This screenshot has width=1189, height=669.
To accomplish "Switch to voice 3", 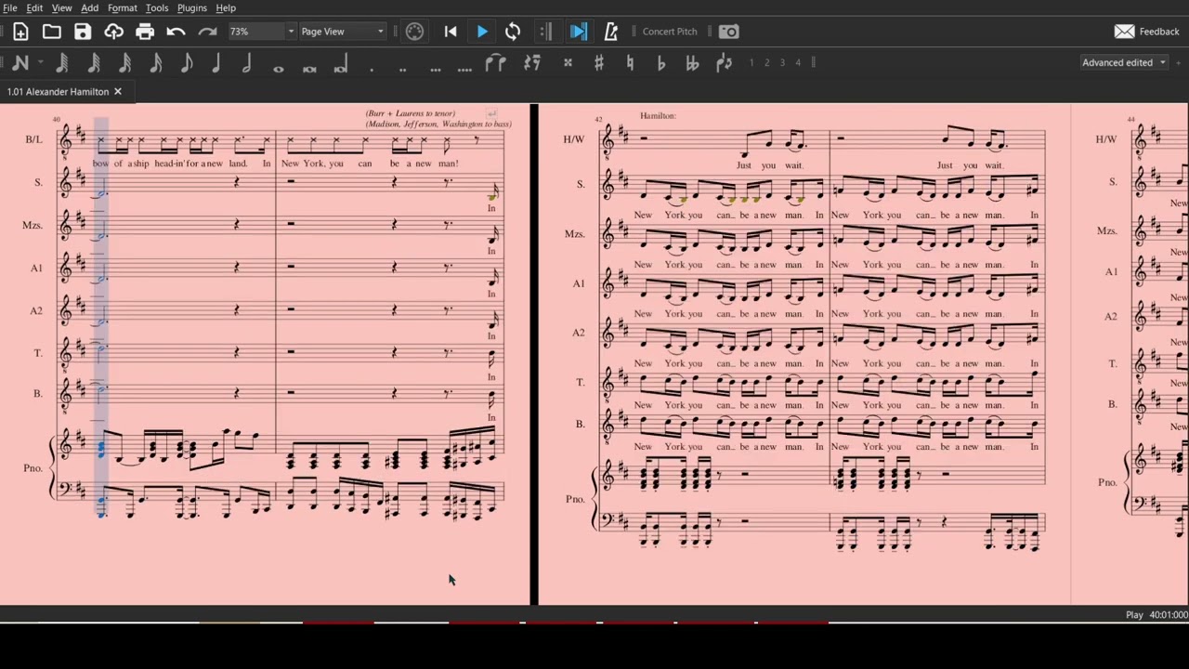I will (x=782, y=63).
